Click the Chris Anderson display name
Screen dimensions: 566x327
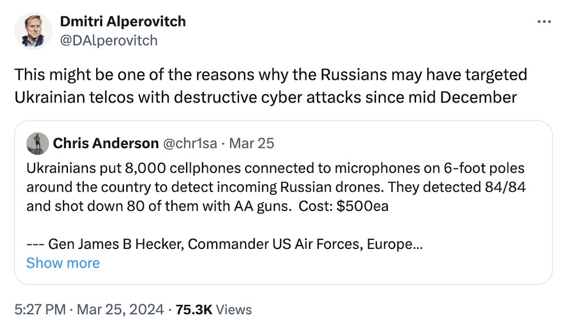(106, 143)
